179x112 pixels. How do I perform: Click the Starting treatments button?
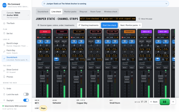point(88,25)
